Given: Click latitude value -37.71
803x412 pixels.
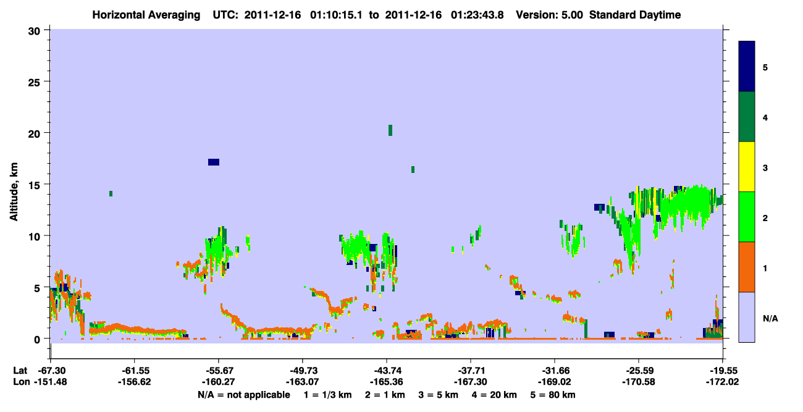Looking at the screenshot, I should click(x=470, y=371).
